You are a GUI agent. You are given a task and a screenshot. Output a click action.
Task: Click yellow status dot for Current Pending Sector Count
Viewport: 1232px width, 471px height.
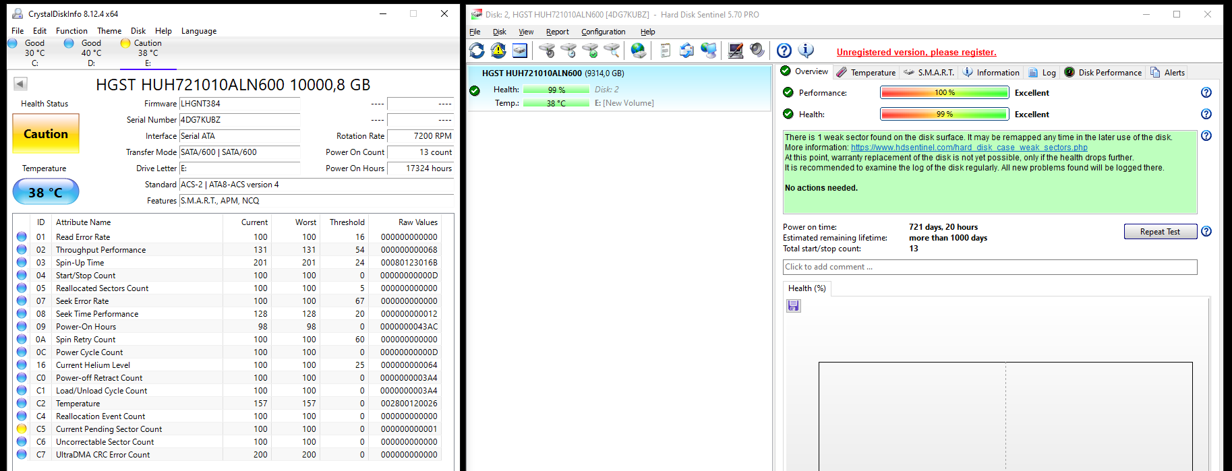pyautogui.click(x=22, y=429)
